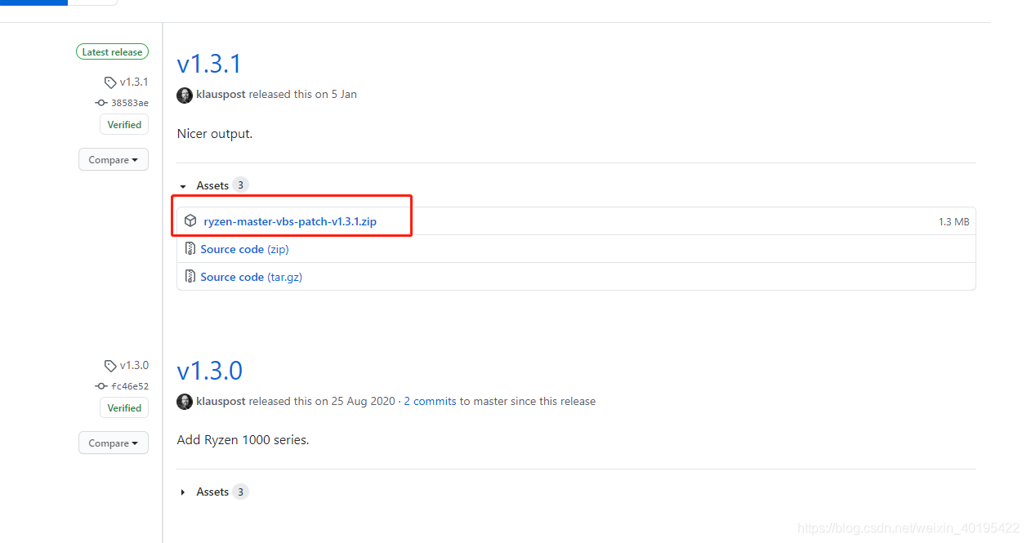Image resolution: width=1027 pixels, height=543 pixels.
Task: Click the commit icon beside 38583ae
Action: [x=101, y=103]
